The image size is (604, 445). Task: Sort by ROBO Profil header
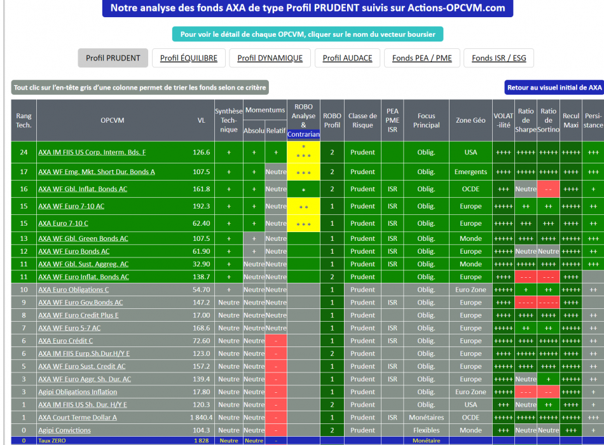pyautogui.click(x=332, y=120)
